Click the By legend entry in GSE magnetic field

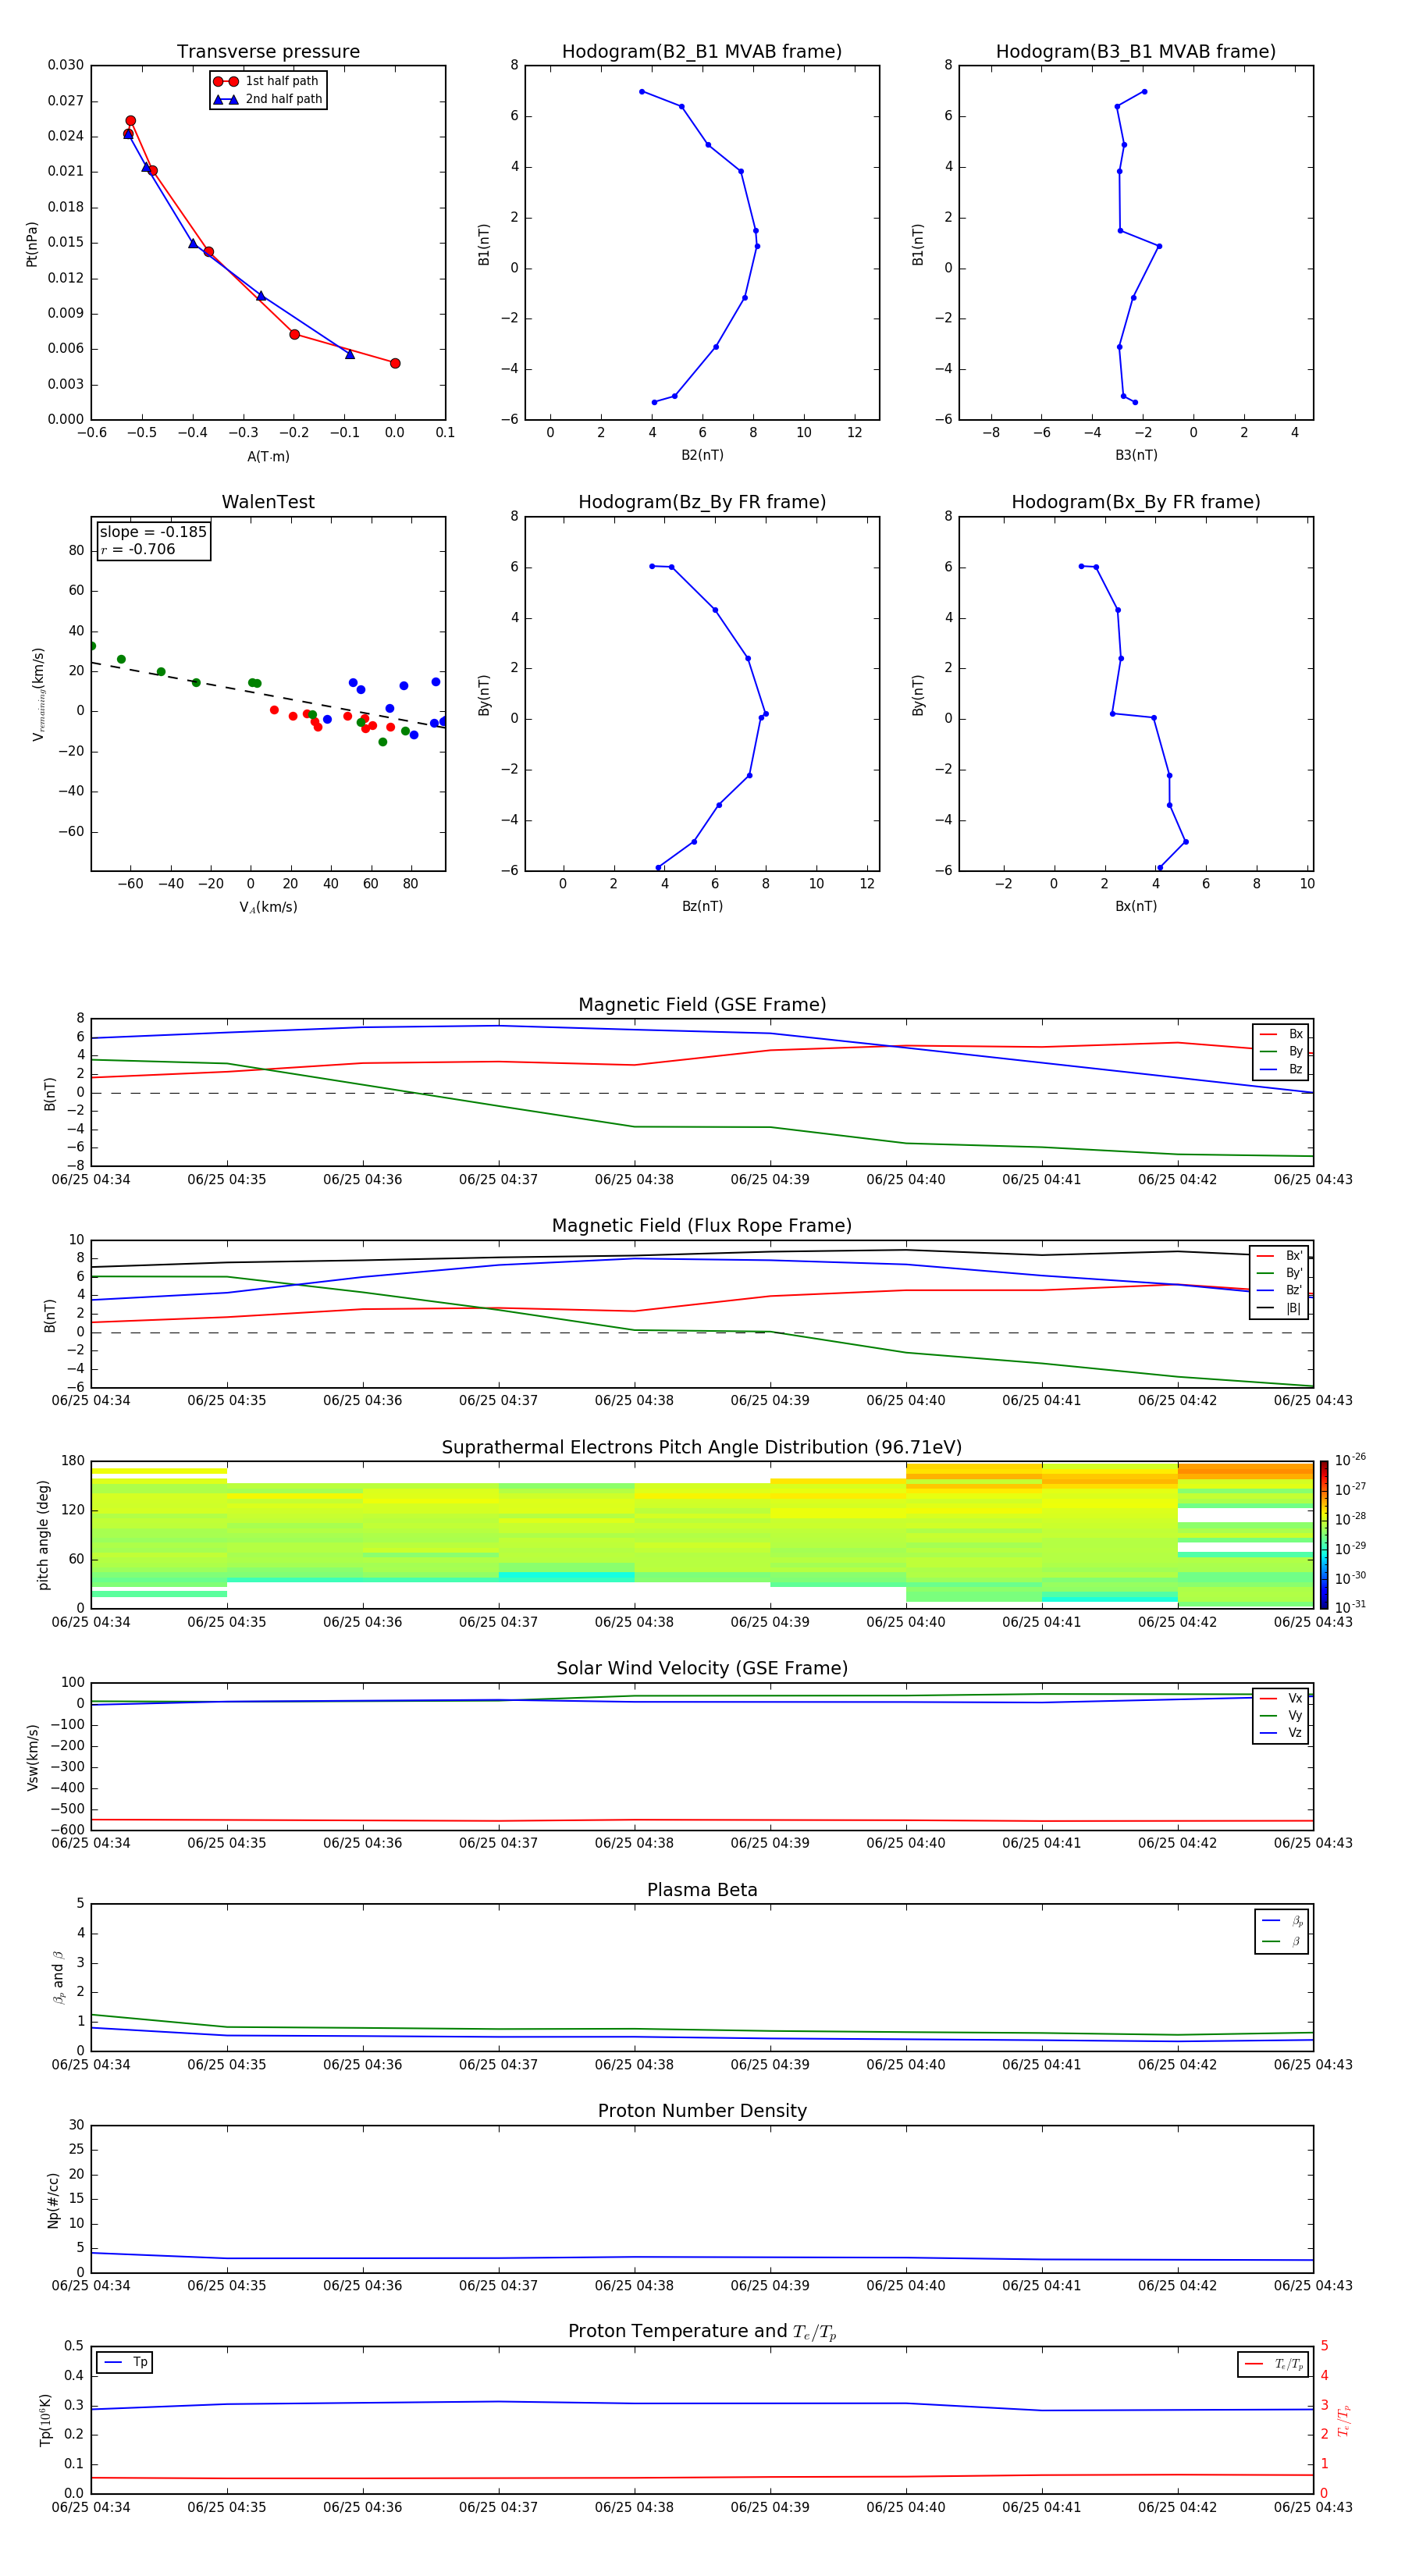pyautogui.click(x=1281, y=1051)
